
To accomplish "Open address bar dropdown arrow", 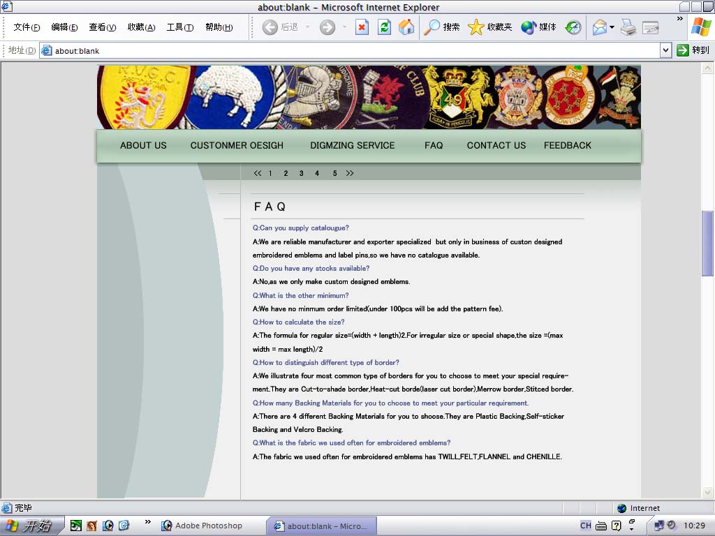I will point(665,50).
